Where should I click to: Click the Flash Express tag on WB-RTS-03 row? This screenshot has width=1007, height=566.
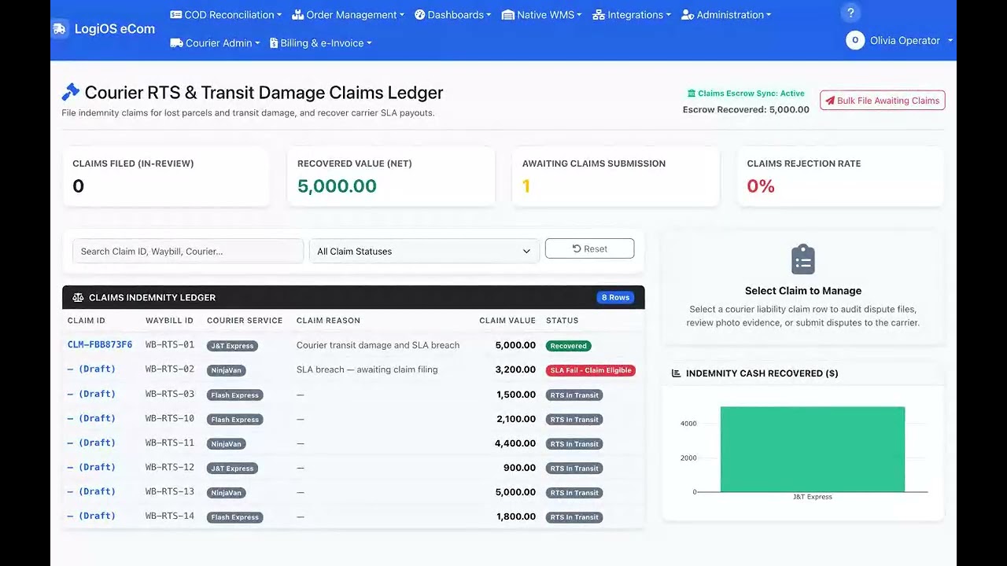click(235, 395)
